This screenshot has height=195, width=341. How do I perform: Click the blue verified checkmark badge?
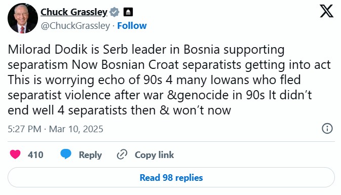pos(115,12)
